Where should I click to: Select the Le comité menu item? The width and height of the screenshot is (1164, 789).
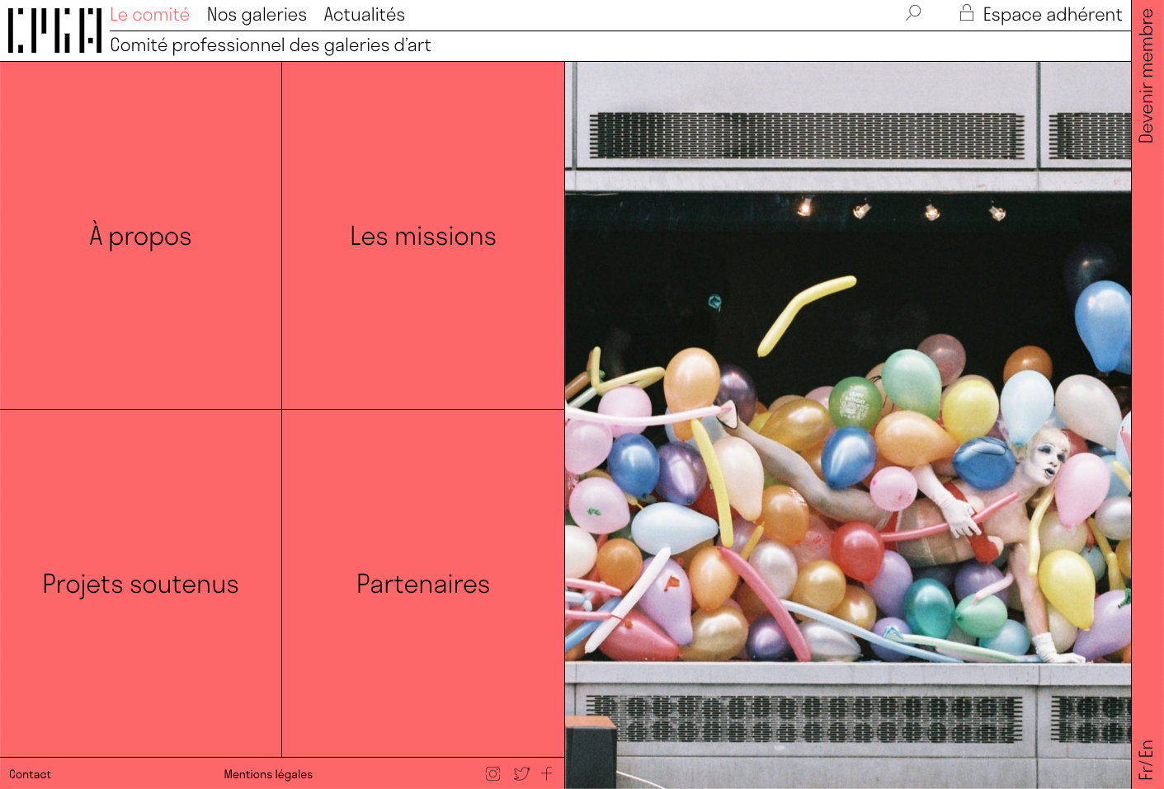click(x=150, y=15)
